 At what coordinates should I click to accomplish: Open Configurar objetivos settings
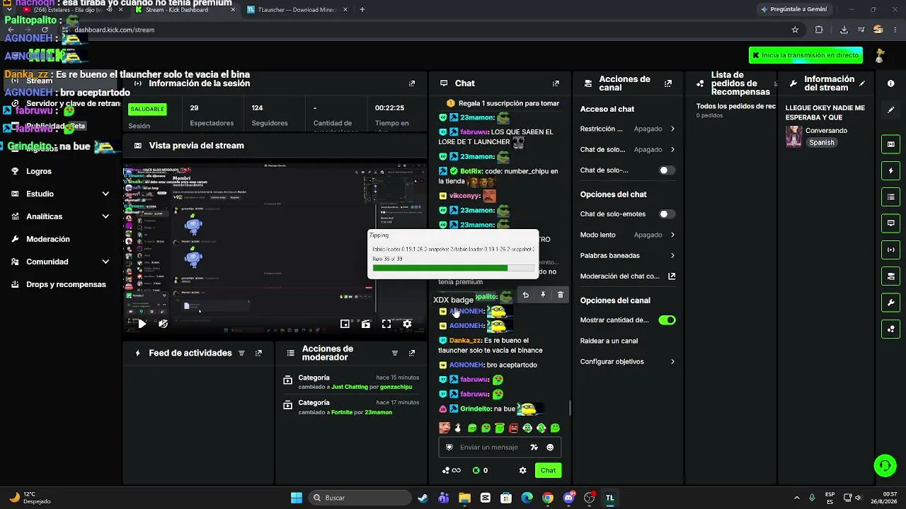[628, 361]
